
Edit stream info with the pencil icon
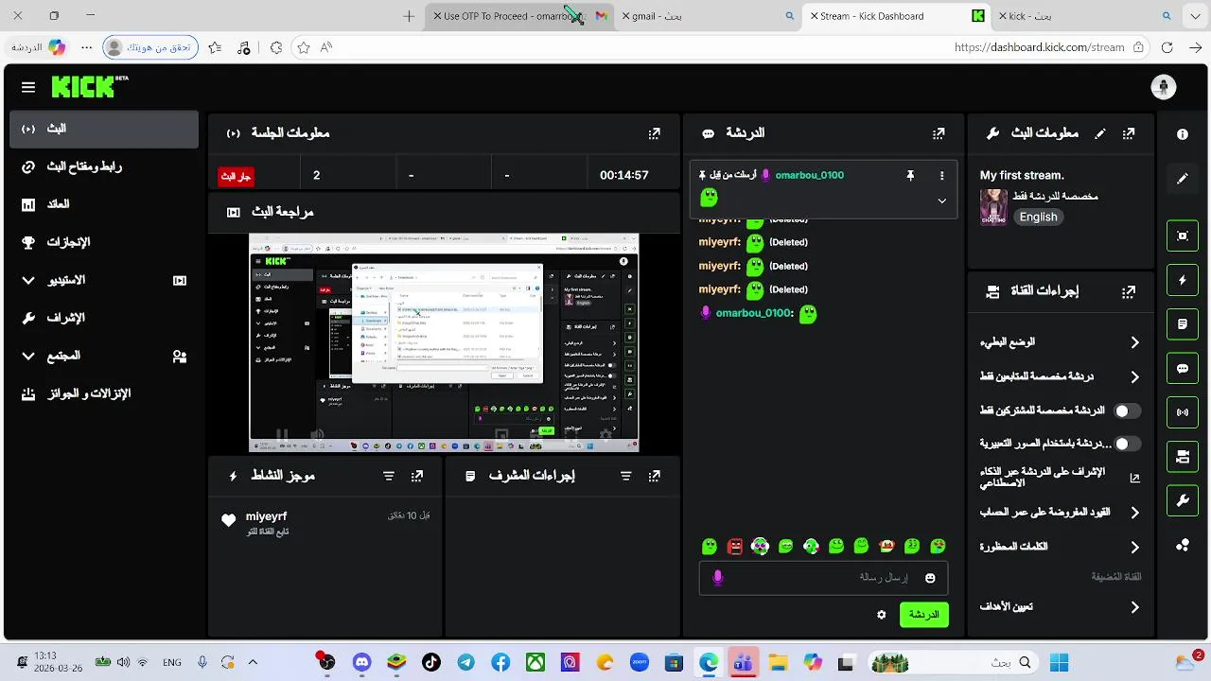1099,134
